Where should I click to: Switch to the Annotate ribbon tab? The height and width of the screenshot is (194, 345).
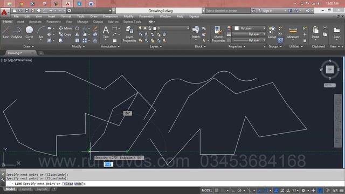[35, 22]
